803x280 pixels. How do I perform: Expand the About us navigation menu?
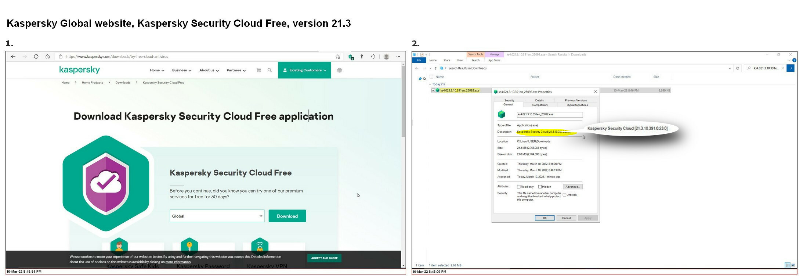click(x=209, y=70)
